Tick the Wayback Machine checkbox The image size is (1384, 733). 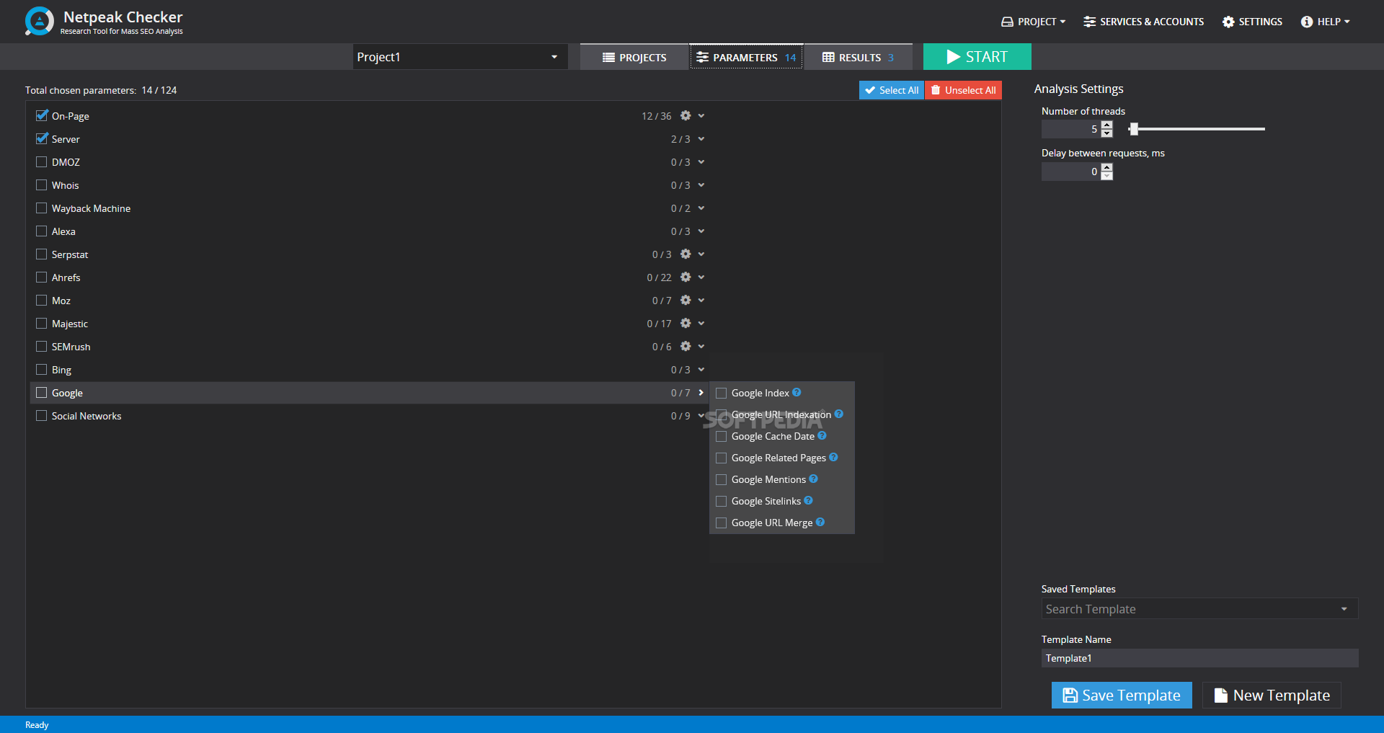pos(42,208)
